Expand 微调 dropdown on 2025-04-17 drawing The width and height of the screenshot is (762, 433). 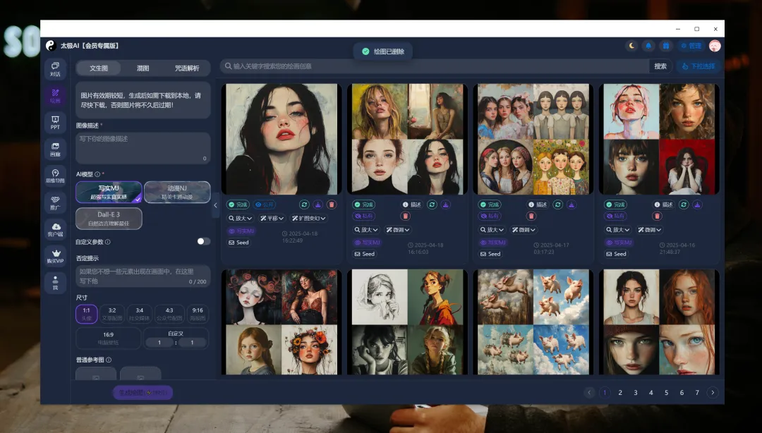coord(524,230)
